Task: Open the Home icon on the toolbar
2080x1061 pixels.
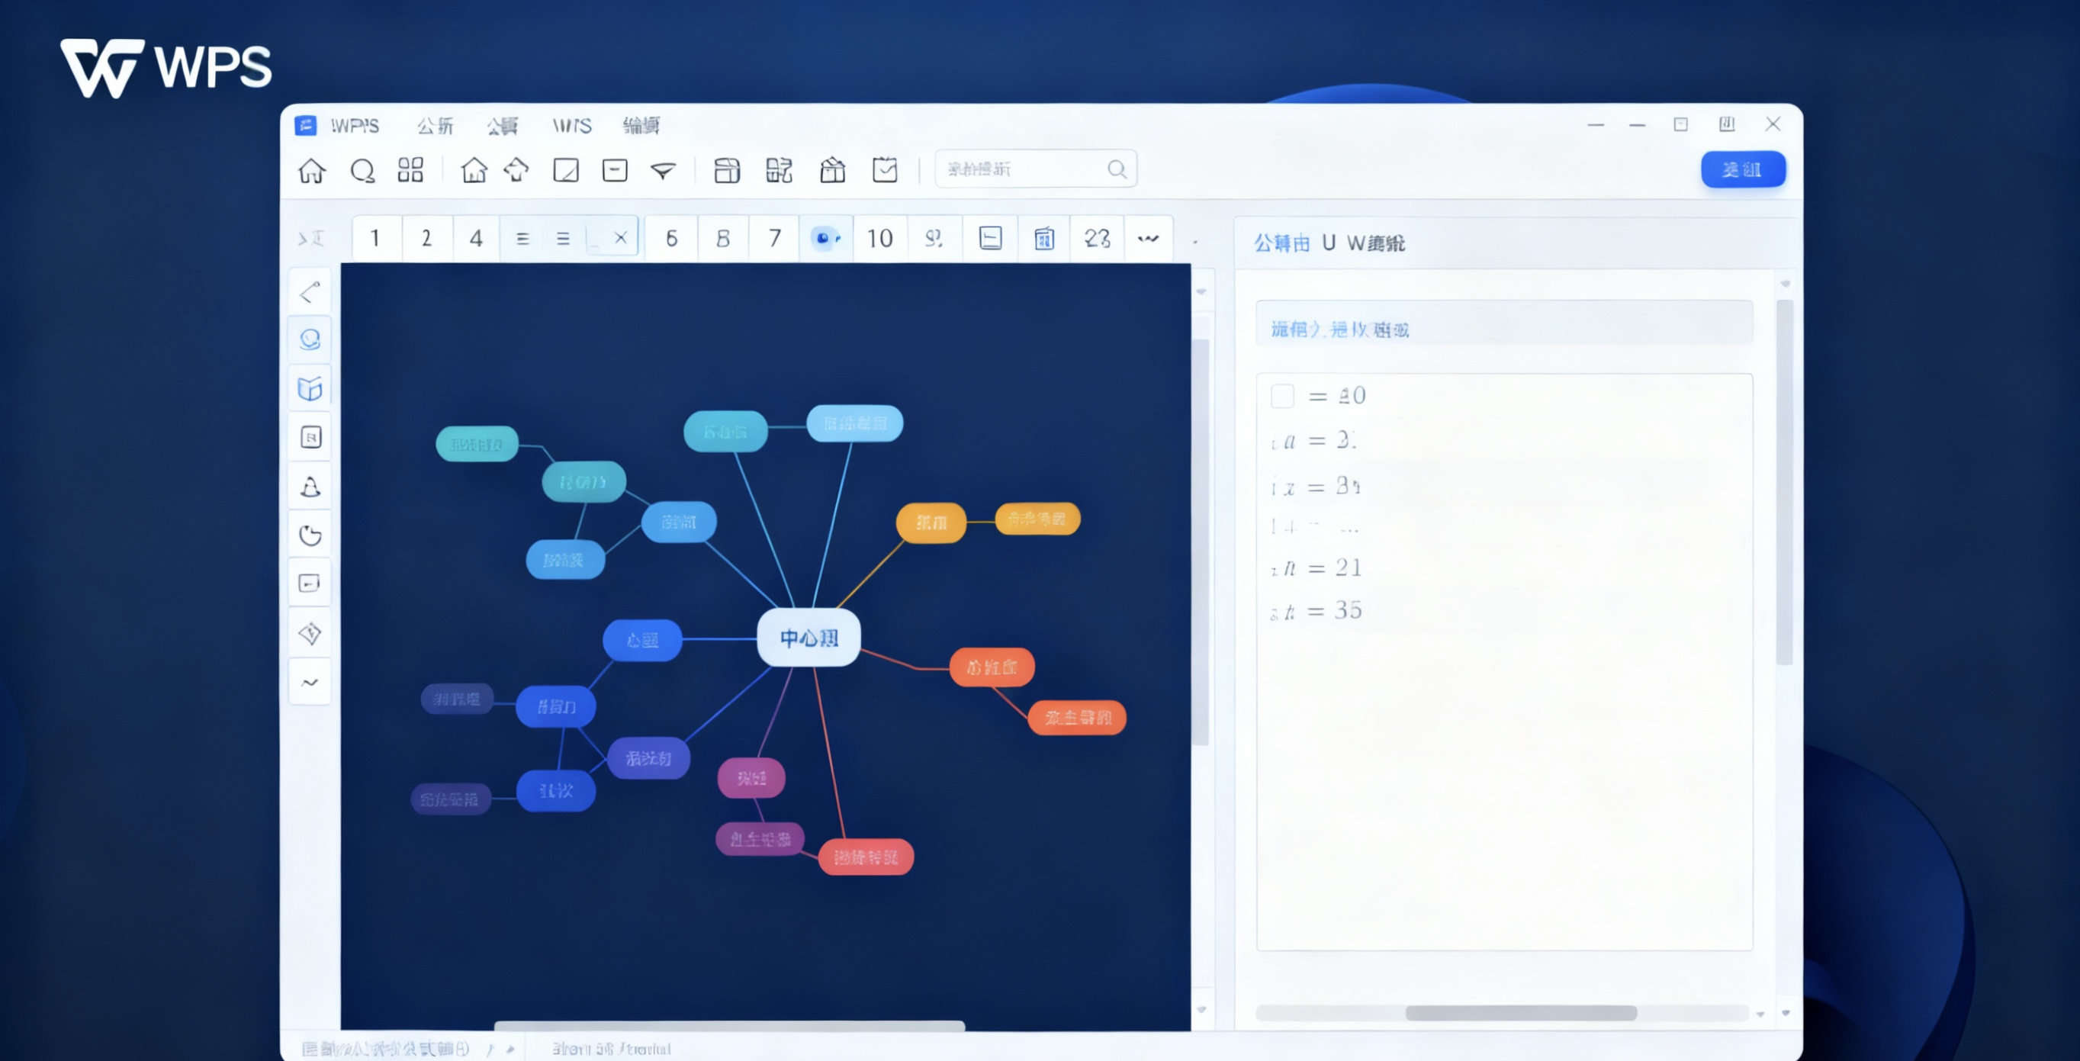Action: coord(313,169)
